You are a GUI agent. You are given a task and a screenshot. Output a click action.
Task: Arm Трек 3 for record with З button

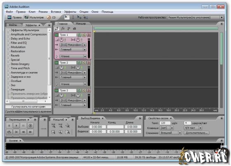(x=89, y=91)
